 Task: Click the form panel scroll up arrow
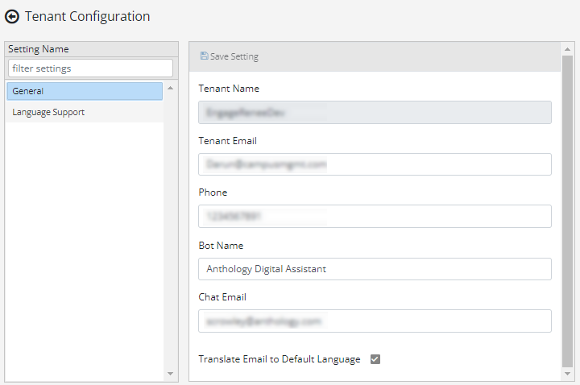coord(567,49)
